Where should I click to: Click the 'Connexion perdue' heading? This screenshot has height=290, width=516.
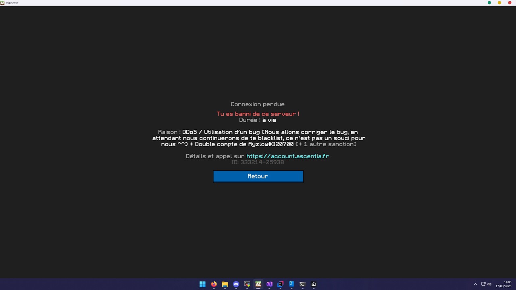[258, 104]
